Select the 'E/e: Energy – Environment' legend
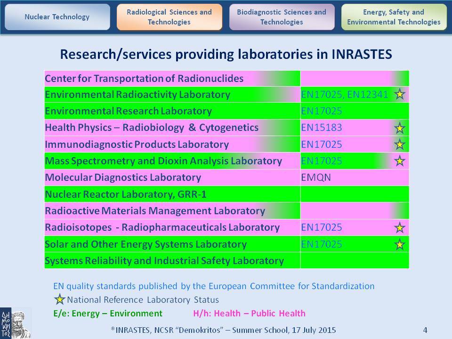452x339 pixels. [x=108, y=314]
